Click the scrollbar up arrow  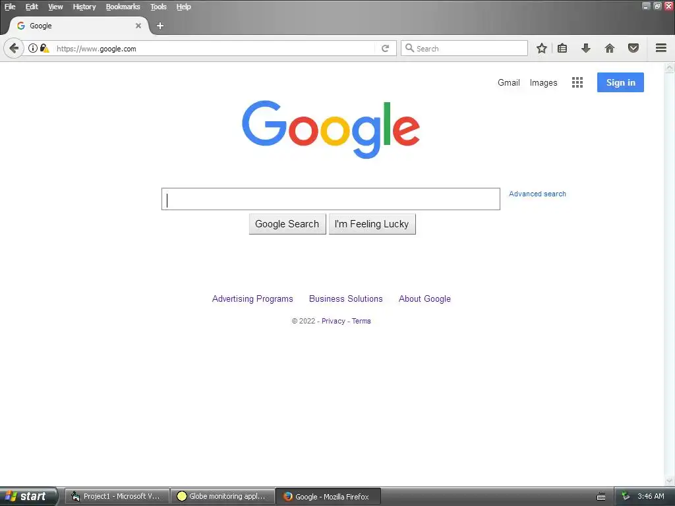click(x=669, y=68)
